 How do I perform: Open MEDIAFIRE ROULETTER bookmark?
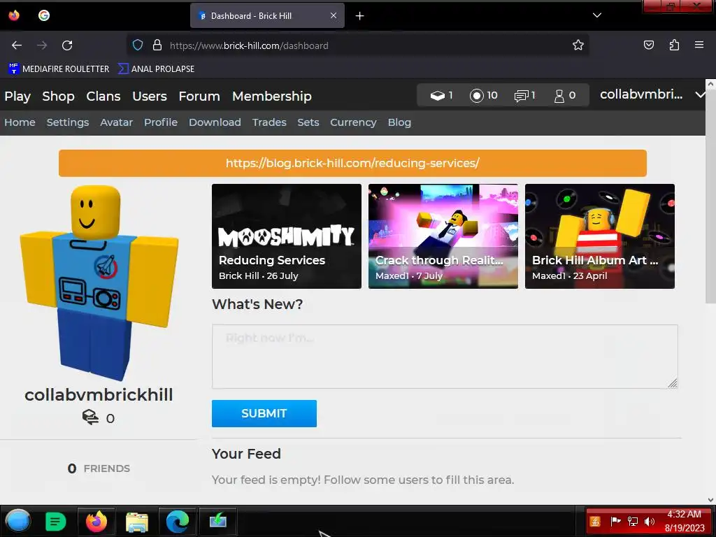pyautogui.click(x=59, y=69)
